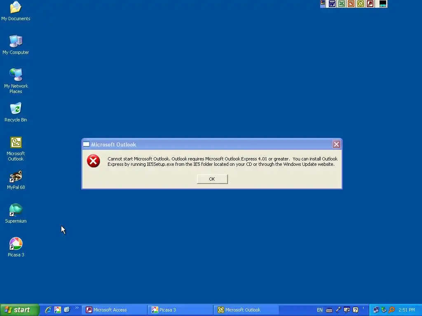This screenshot has height=316, width=422.
Task: Launch Internet Explorer from Quick Launch
Action: click(x=48, y=310)
